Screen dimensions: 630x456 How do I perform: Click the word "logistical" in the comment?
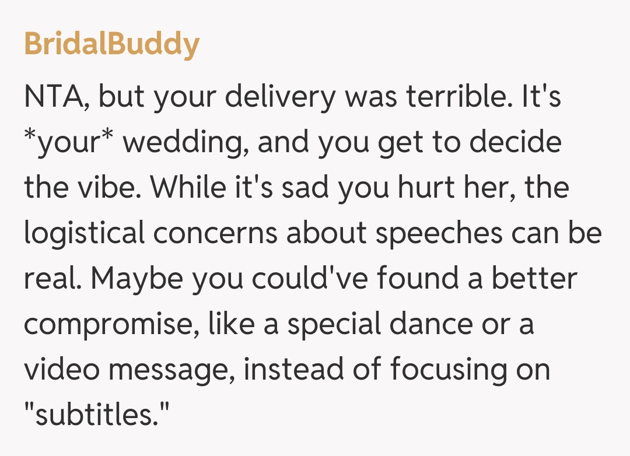coord(84,233)
